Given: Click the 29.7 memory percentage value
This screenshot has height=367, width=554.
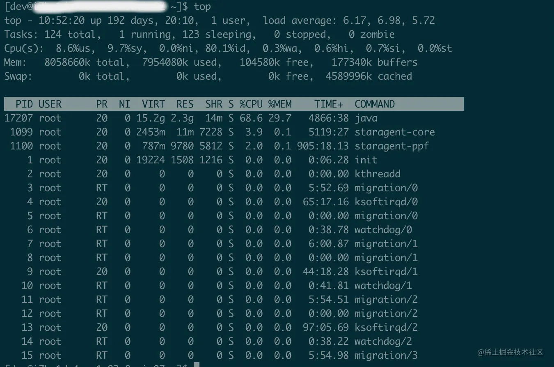Looking at the screenshot, I should 280,118.
